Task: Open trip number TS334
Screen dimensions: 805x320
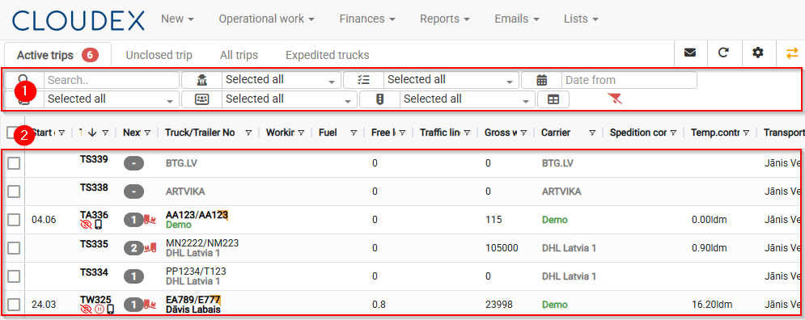Action: pos(94,272)
